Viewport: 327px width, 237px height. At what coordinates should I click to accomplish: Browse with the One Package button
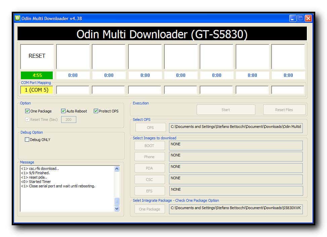click(150, 209)
